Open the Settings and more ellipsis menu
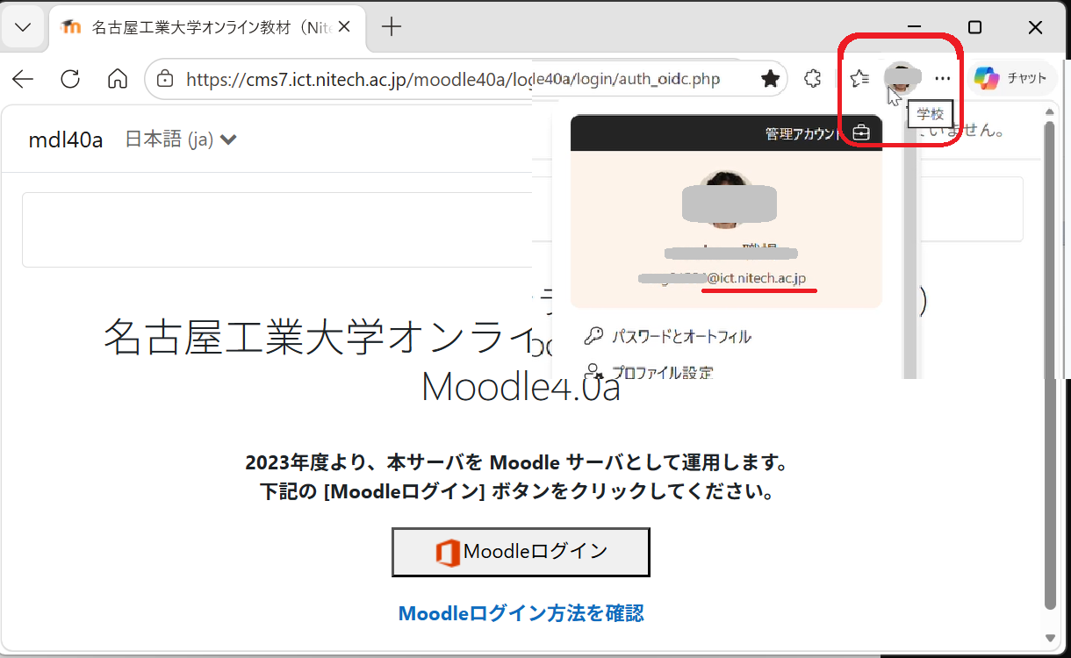The width and height of the screenshot is (1071, 658). 942,79
